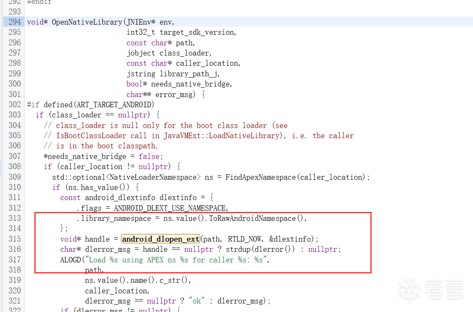Click '#if defined(ART_TARGET_ANDROID)' directive
Image resolution: width=473 pixels, height=312 pixels.
[x=90, y=105]
